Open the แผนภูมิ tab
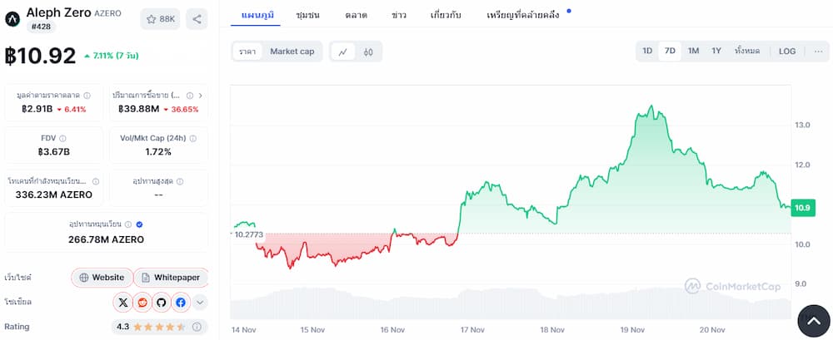This screenshot has width=833, height=340. [x=257, y=15]
